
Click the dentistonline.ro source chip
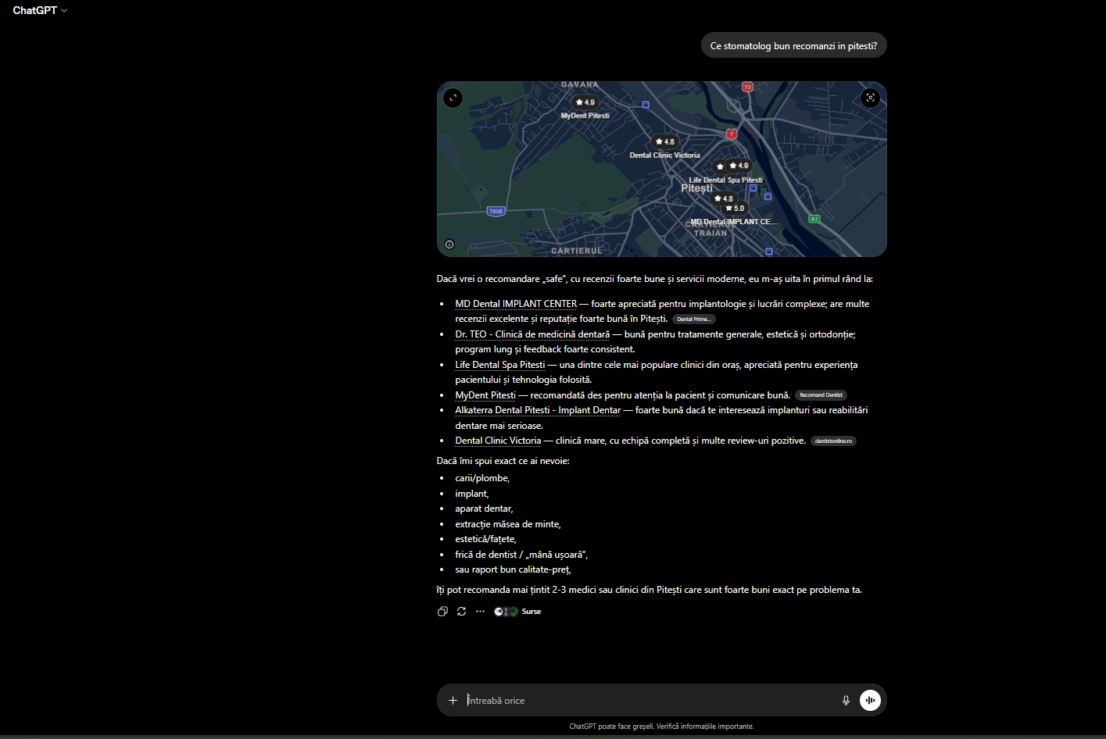[x=833, y=441]
